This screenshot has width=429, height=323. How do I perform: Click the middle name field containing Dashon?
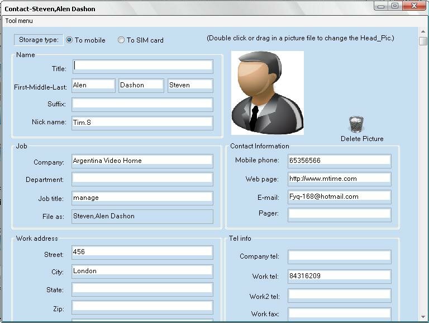(141, 86)
